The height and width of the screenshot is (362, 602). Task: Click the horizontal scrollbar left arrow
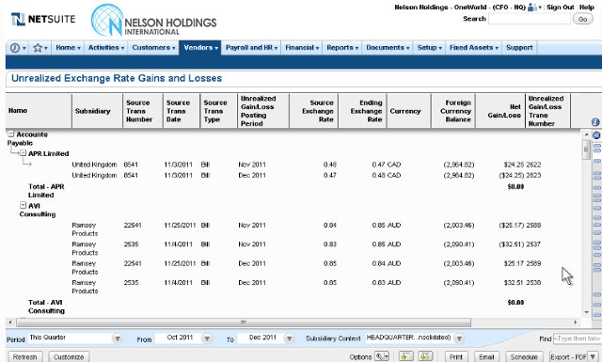pos(10,323)
